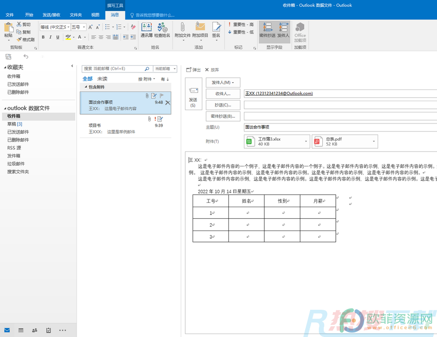Click the 收件人... (To) button
437x337 pixels.
click(223, 94)
